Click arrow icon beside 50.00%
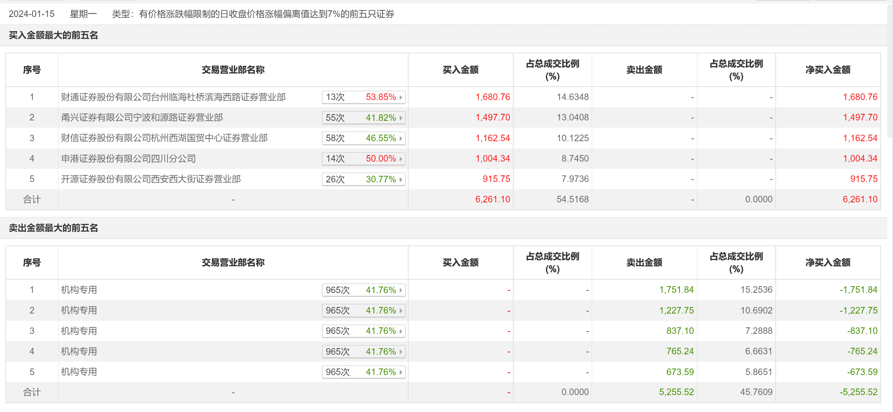 (x=401, y=159)
